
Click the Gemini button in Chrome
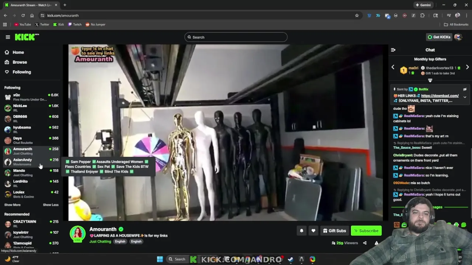click(x=423, y=5)
